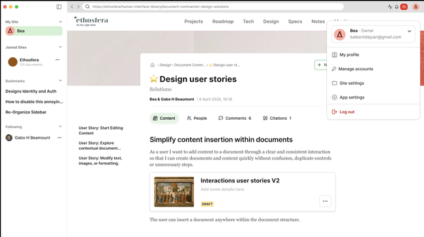
Task: Collapse the Following section
Action: 60,126
